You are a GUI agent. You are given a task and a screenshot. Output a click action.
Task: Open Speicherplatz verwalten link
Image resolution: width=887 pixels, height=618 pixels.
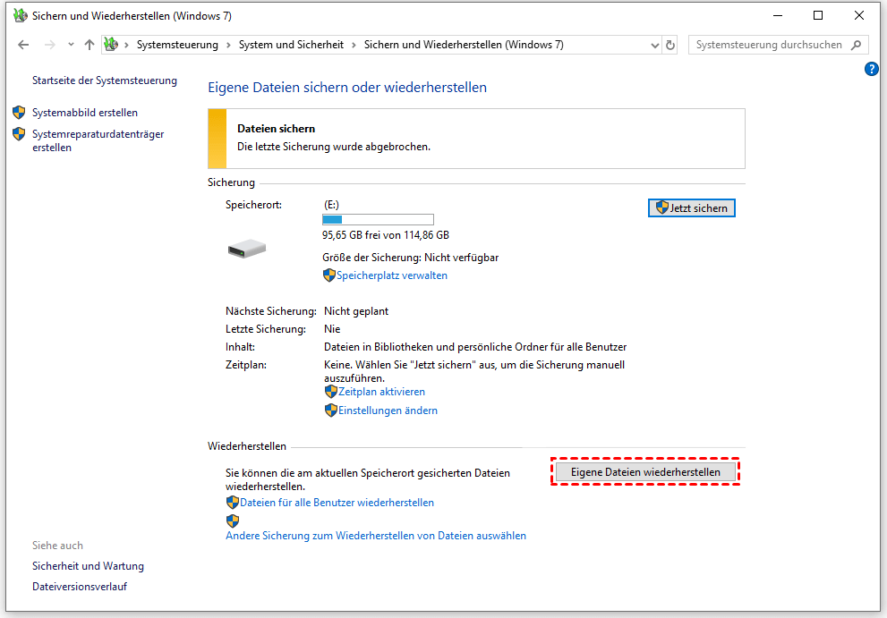click(x=391, y=275)
